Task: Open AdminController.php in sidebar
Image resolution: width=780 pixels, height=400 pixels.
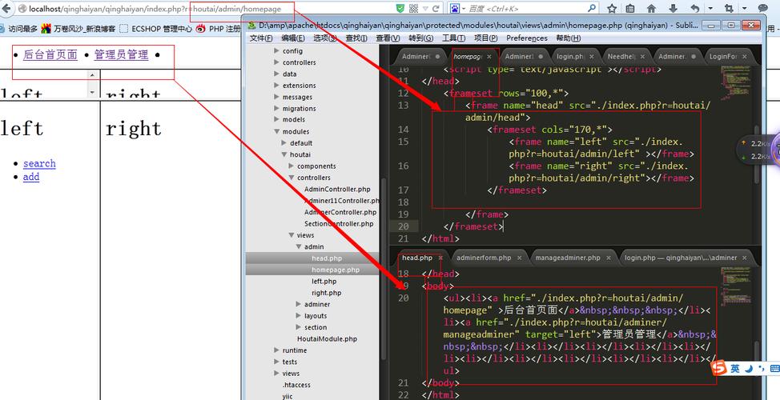Action: (337, 190)
